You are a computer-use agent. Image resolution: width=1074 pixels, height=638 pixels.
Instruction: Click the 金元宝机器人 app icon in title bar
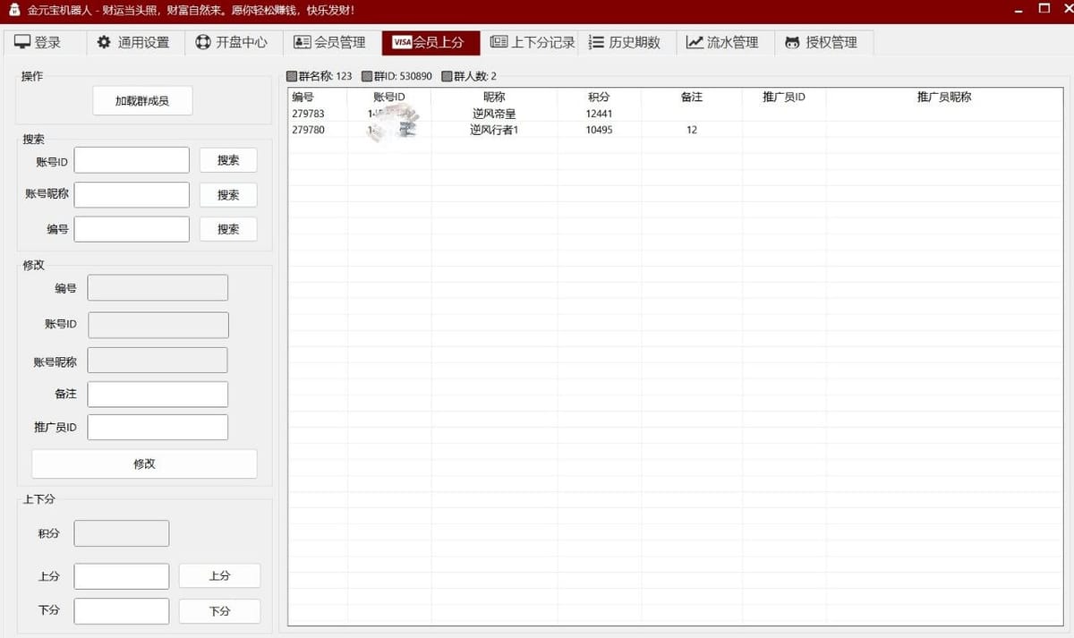click(x=13, y=10)
